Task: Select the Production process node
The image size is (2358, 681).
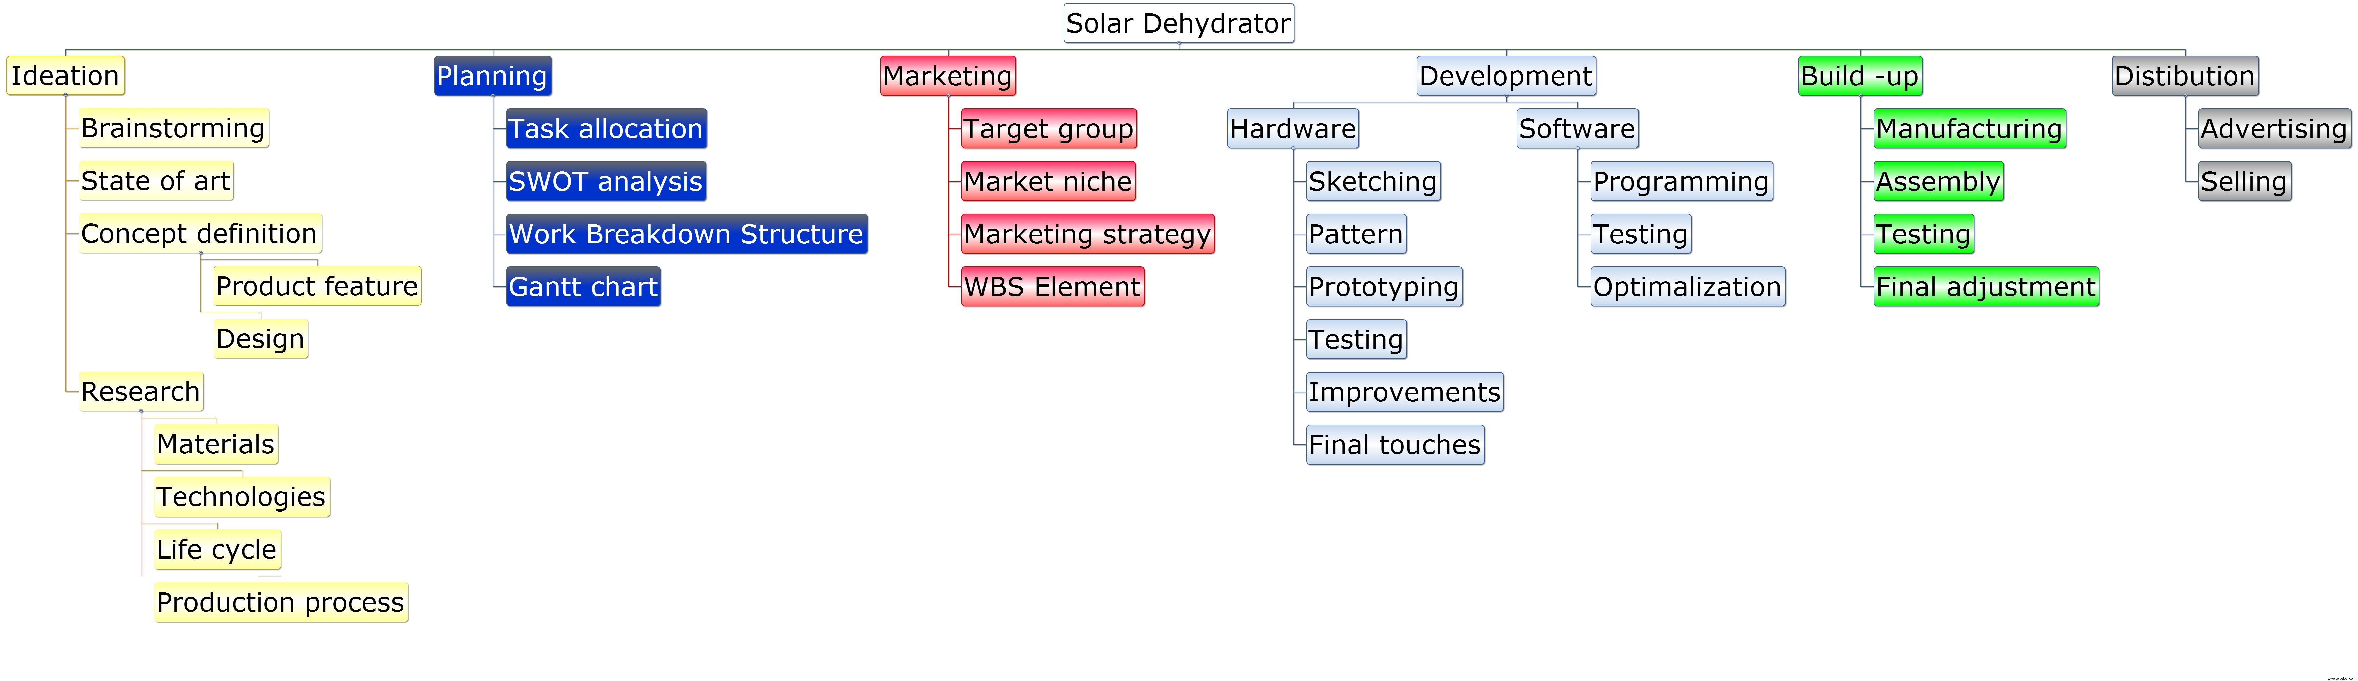Action: tap(280, 602)
